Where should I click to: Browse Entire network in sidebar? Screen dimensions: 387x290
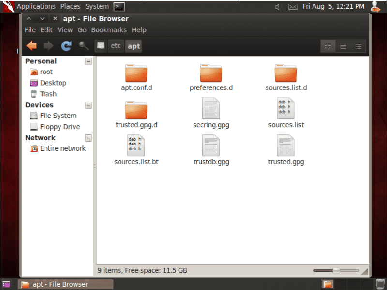tap(58, 148)
